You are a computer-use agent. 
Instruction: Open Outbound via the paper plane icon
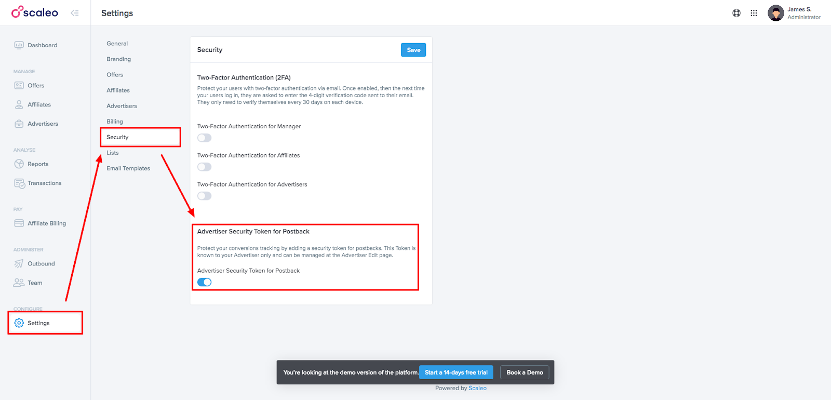[x=19, y=263]
